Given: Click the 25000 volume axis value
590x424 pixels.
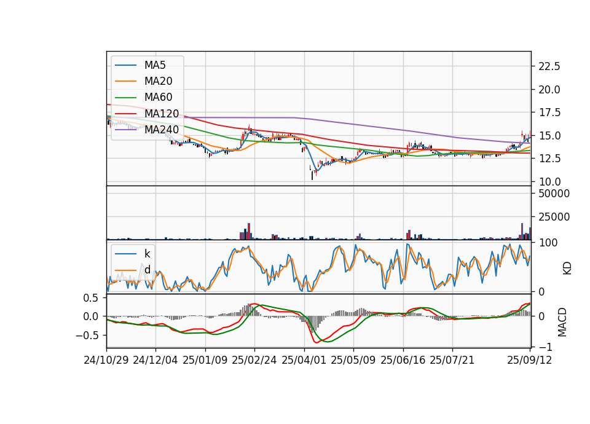Looking at the screenshot, I should [554, 217].
